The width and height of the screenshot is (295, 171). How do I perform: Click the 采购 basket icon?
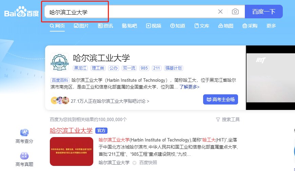click(x=244, y=26)
